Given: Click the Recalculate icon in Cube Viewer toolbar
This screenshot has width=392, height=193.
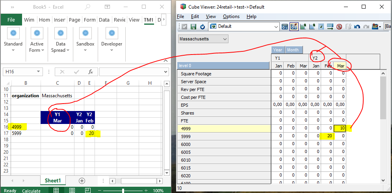Looking at the screenshot, I should pyautogui.click(x=203, y=27).
